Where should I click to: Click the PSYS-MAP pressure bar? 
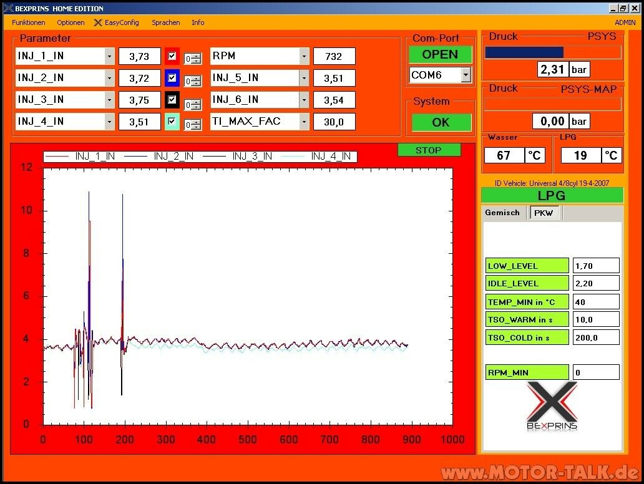click(553, 104)
